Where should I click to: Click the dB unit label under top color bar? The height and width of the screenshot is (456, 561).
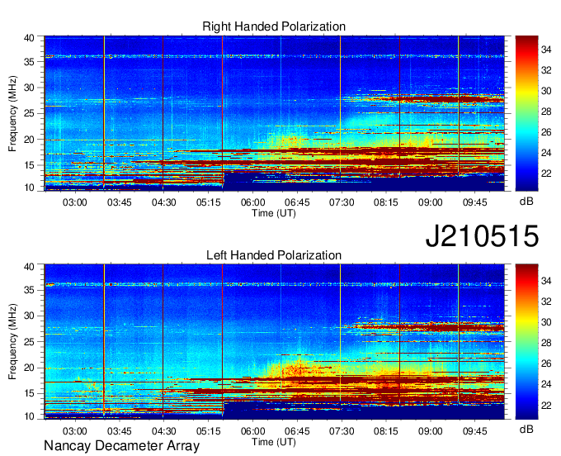point(526,202)
